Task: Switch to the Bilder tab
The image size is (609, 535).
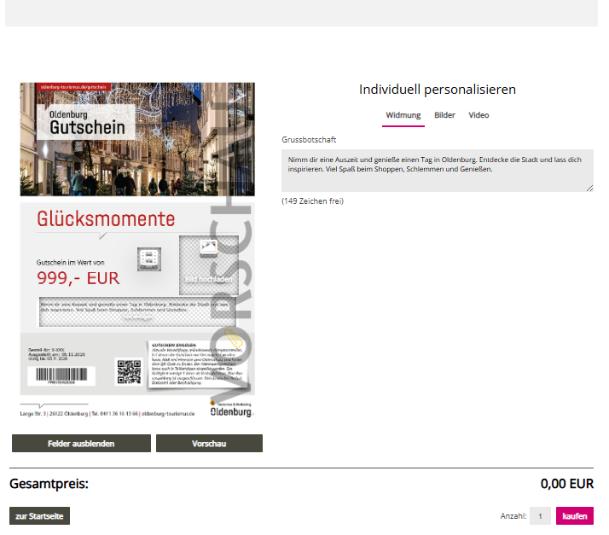Action: tap(444, 115)
